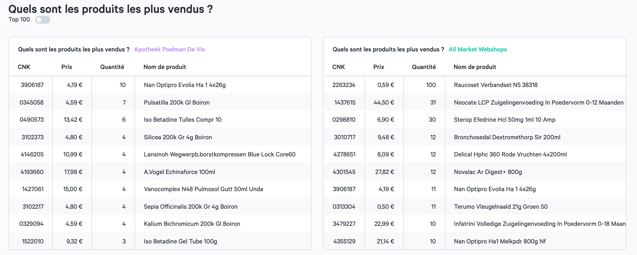Image resolution: width=637 pixels, height=255 pixels.
Task: Click CNK 0313304 cell
Action: (x=344, y=207)
